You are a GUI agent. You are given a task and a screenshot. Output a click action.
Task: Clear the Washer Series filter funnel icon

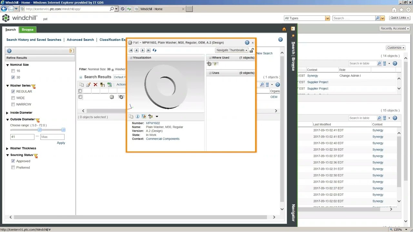pos(33,86)
